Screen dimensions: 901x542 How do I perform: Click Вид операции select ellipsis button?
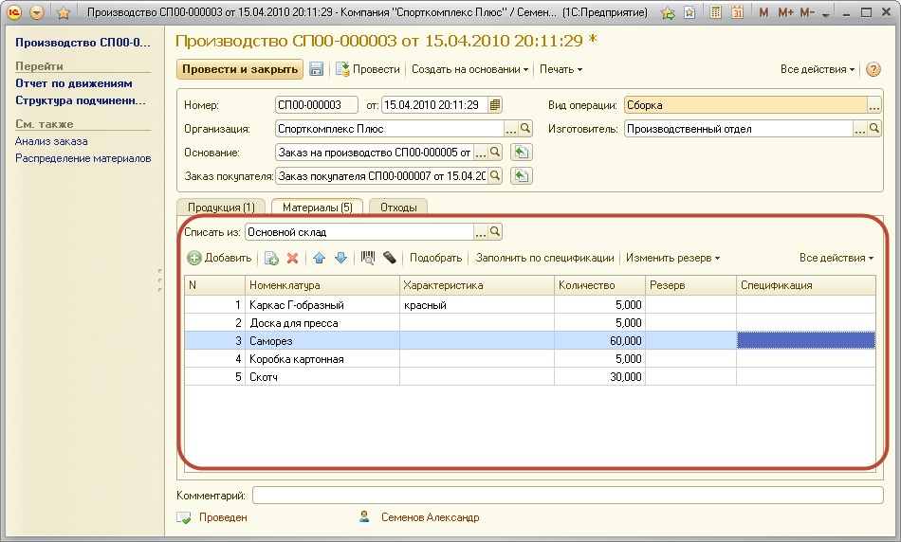[x=874, y=105]
